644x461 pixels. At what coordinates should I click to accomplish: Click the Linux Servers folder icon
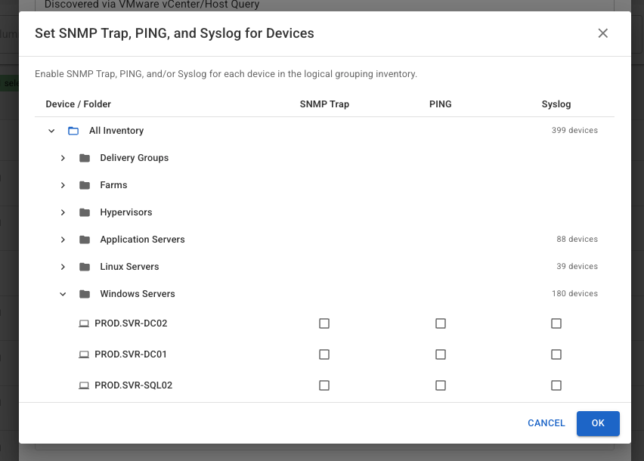(85, 267)
